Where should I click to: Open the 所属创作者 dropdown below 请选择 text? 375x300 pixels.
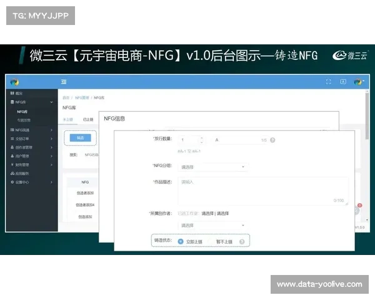tap(213, 226)
